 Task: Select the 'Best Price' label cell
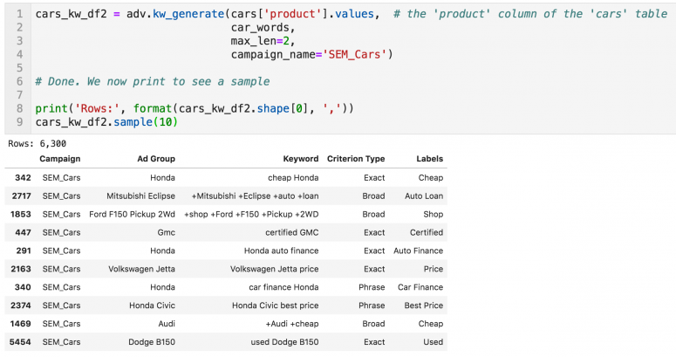[424, 306]
